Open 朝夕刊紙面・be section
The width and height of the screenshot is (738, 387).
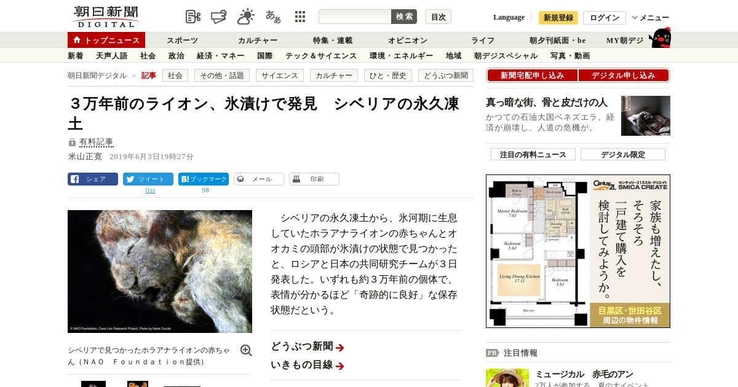pos(558,41)
